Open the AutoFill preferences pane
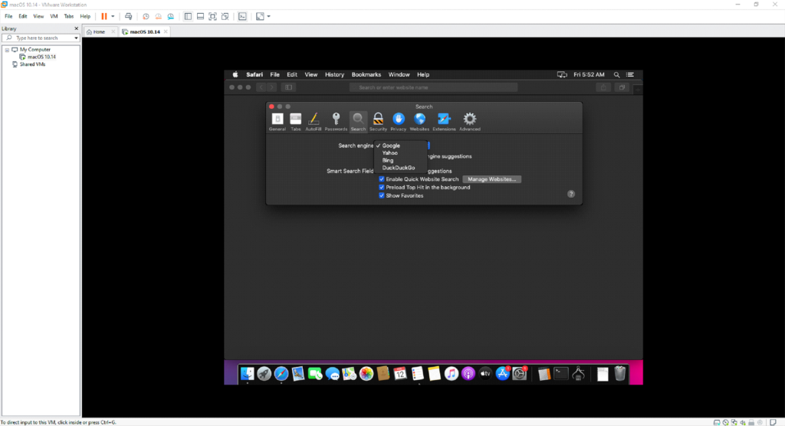This screenshot has width=785, height=426. tap(313, 122)
